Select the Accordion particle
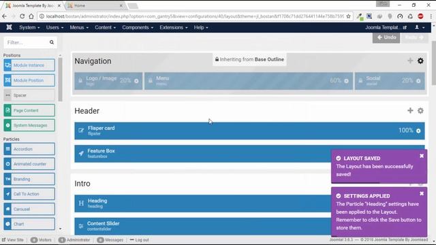 29,149
